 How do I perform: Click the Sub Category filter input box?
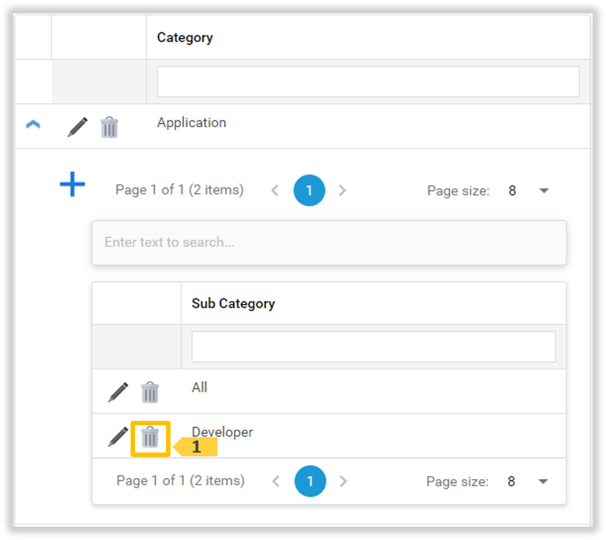click(374, 347)
